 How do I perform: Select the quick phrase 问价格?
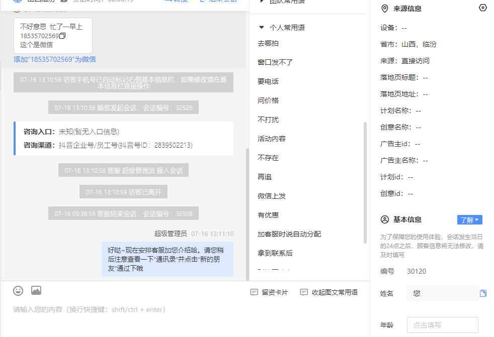click(x=268, y=100)
